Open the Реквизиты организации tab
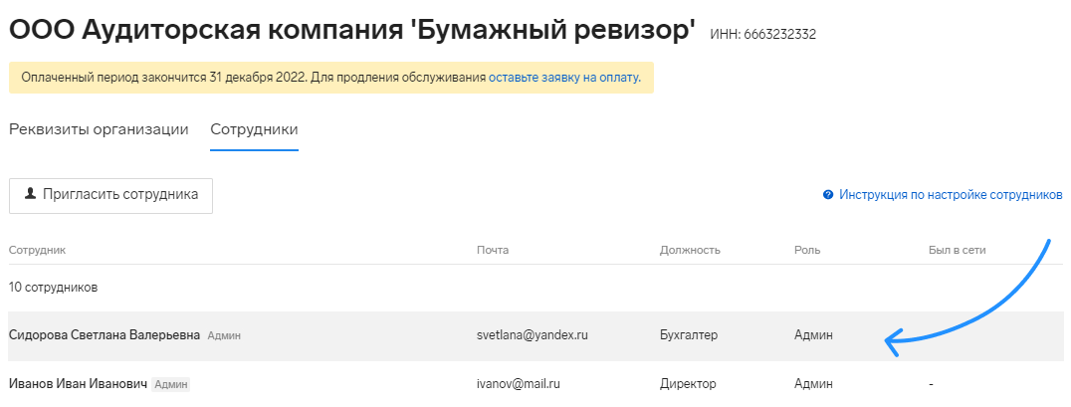Screen dimensions: 1071x407 (99, 129)
